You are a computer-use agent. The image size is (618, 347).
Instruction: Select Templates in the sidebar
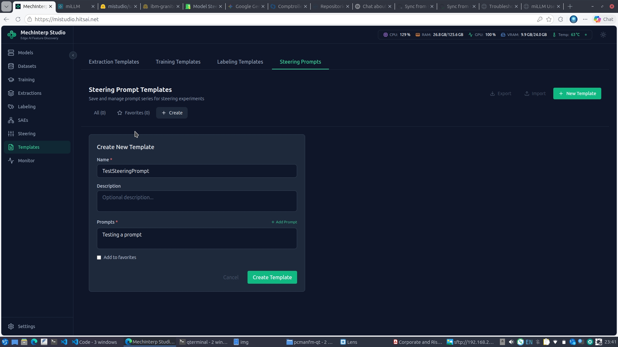(37, 147)
